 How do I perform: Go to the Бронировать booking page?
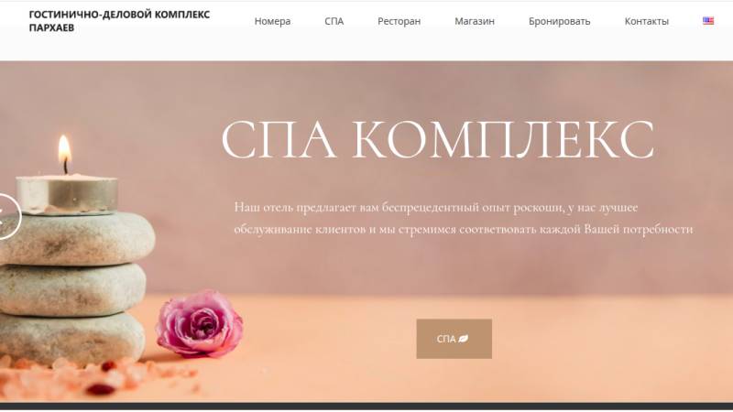tap(559, 21)
